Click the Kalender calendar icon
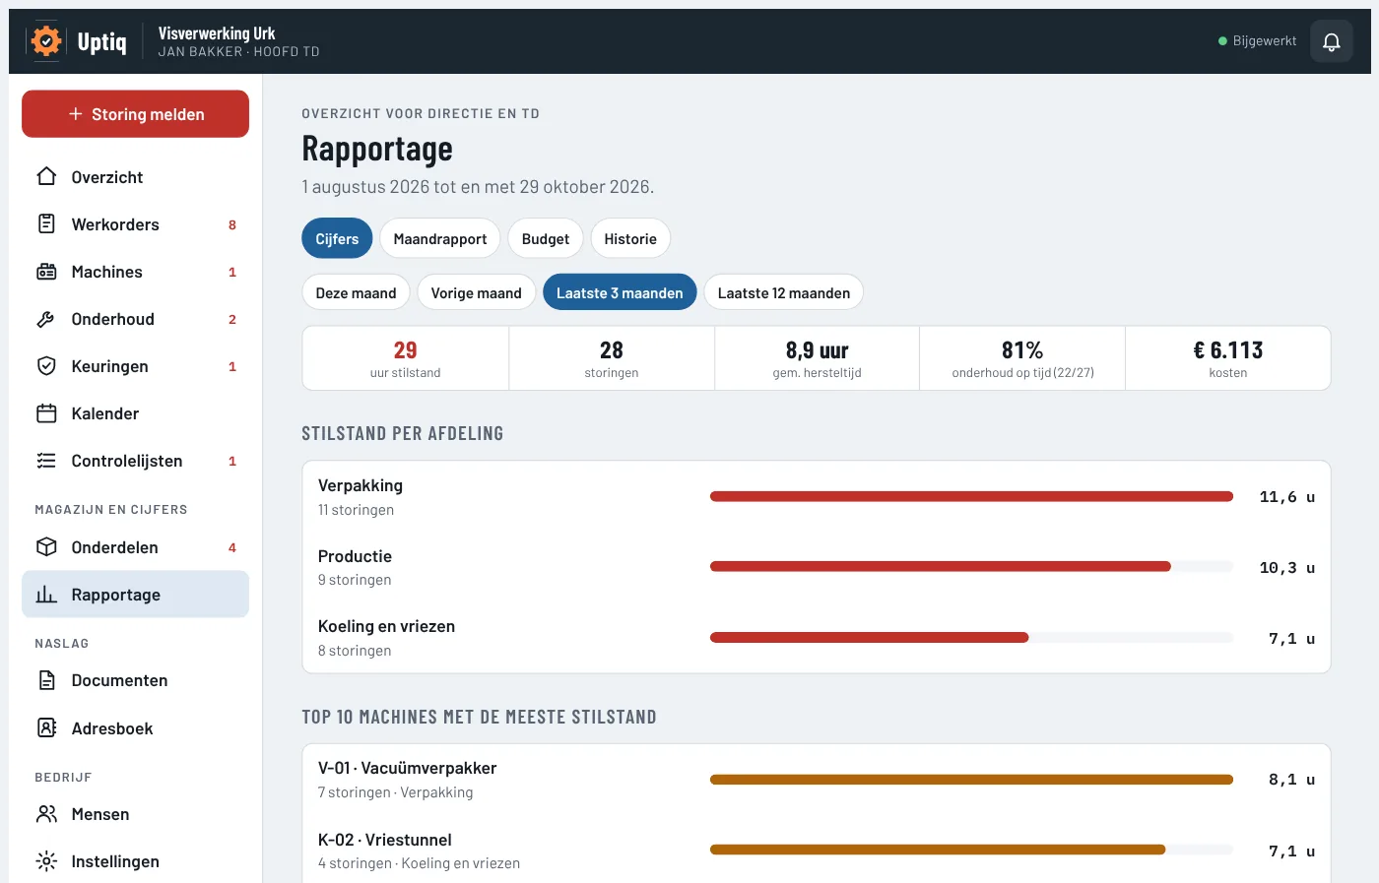This screenshot has width=1379, height=883. tap(46, 413)
